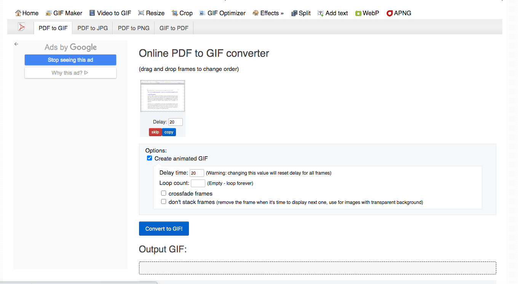Click the Split icon
The width and height of the screenshot is (518, 284).
click(294, 13)
